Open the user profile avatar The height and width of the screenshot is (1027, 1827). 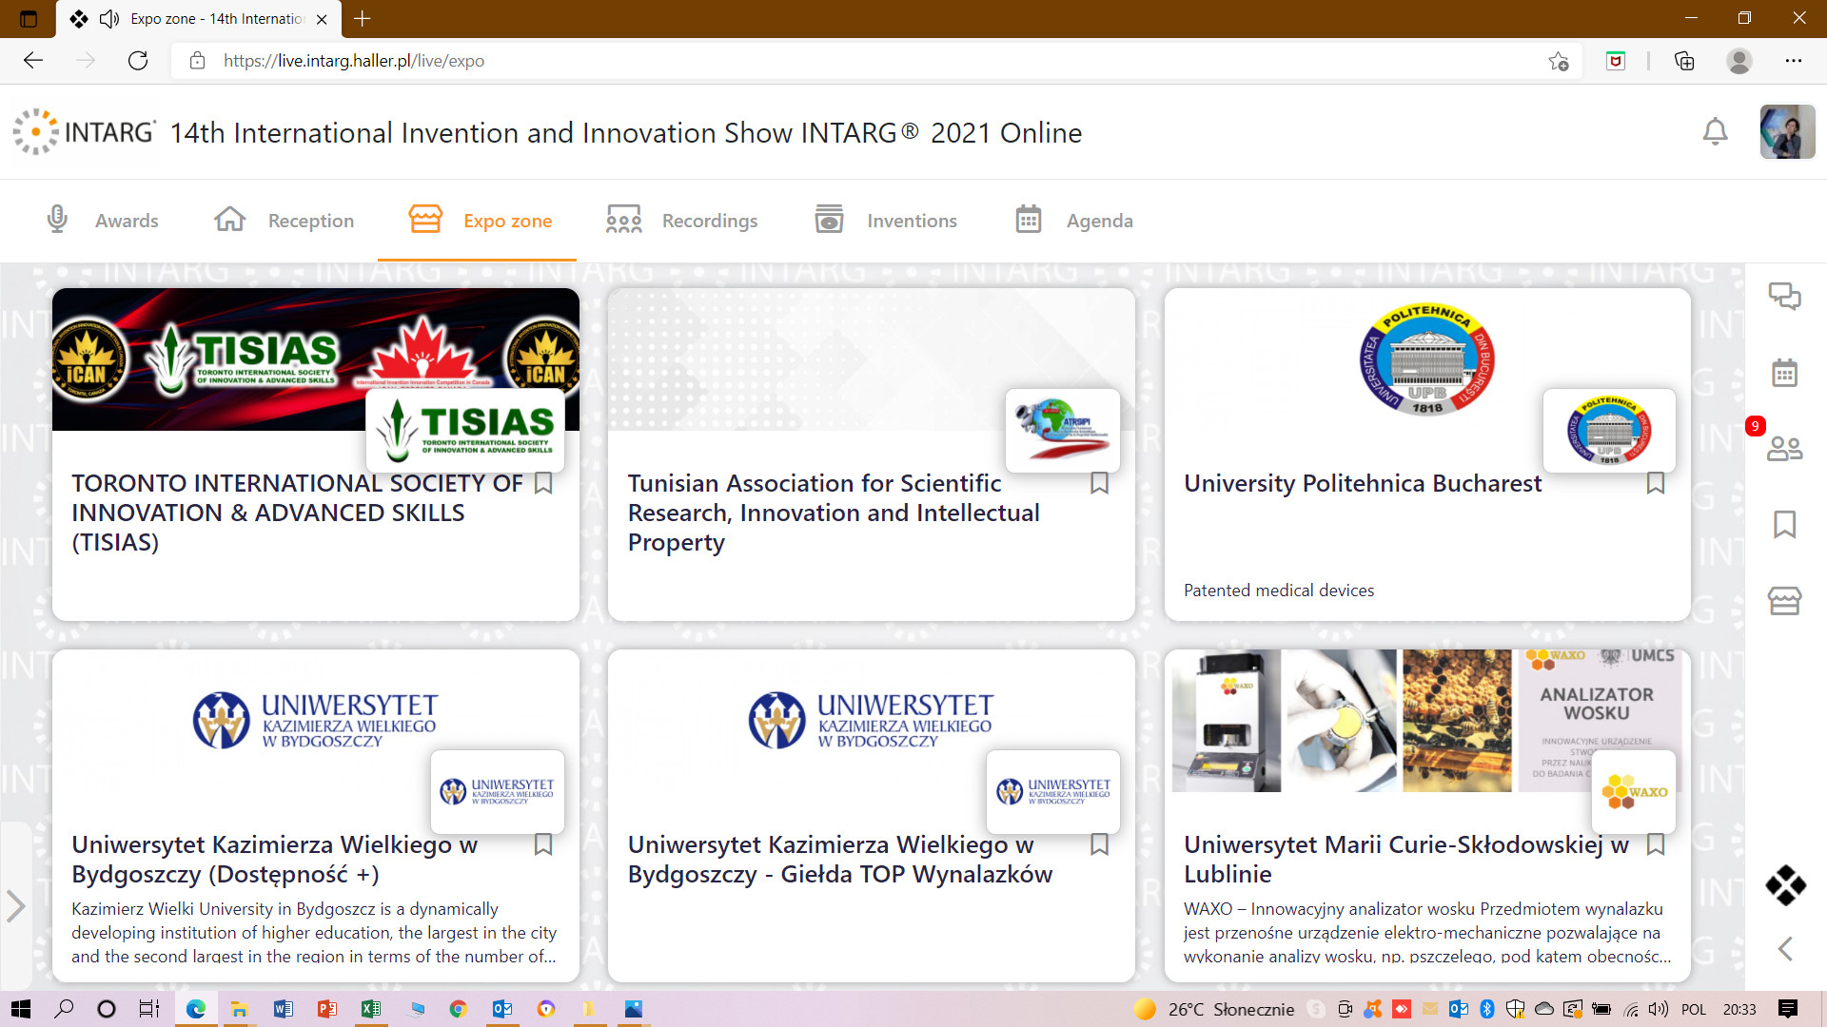[1787, 132]
